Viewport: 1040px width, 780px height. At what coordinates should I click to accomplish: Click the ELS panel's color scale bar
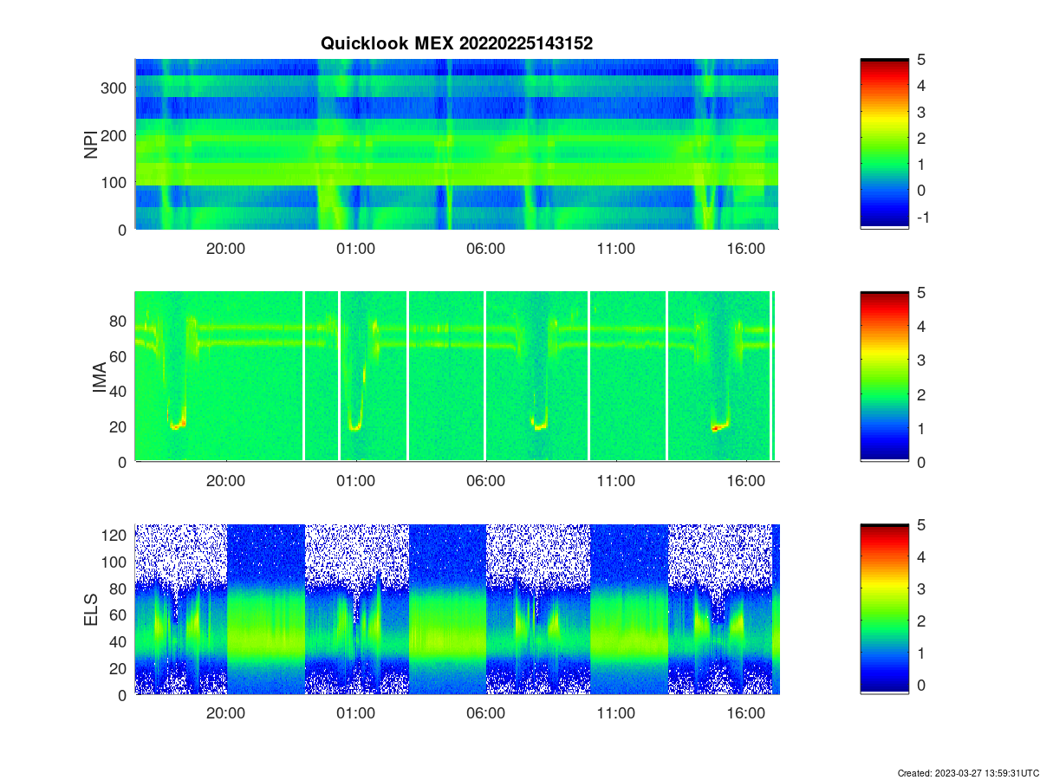pyautogui.click(x=885, y=609)
